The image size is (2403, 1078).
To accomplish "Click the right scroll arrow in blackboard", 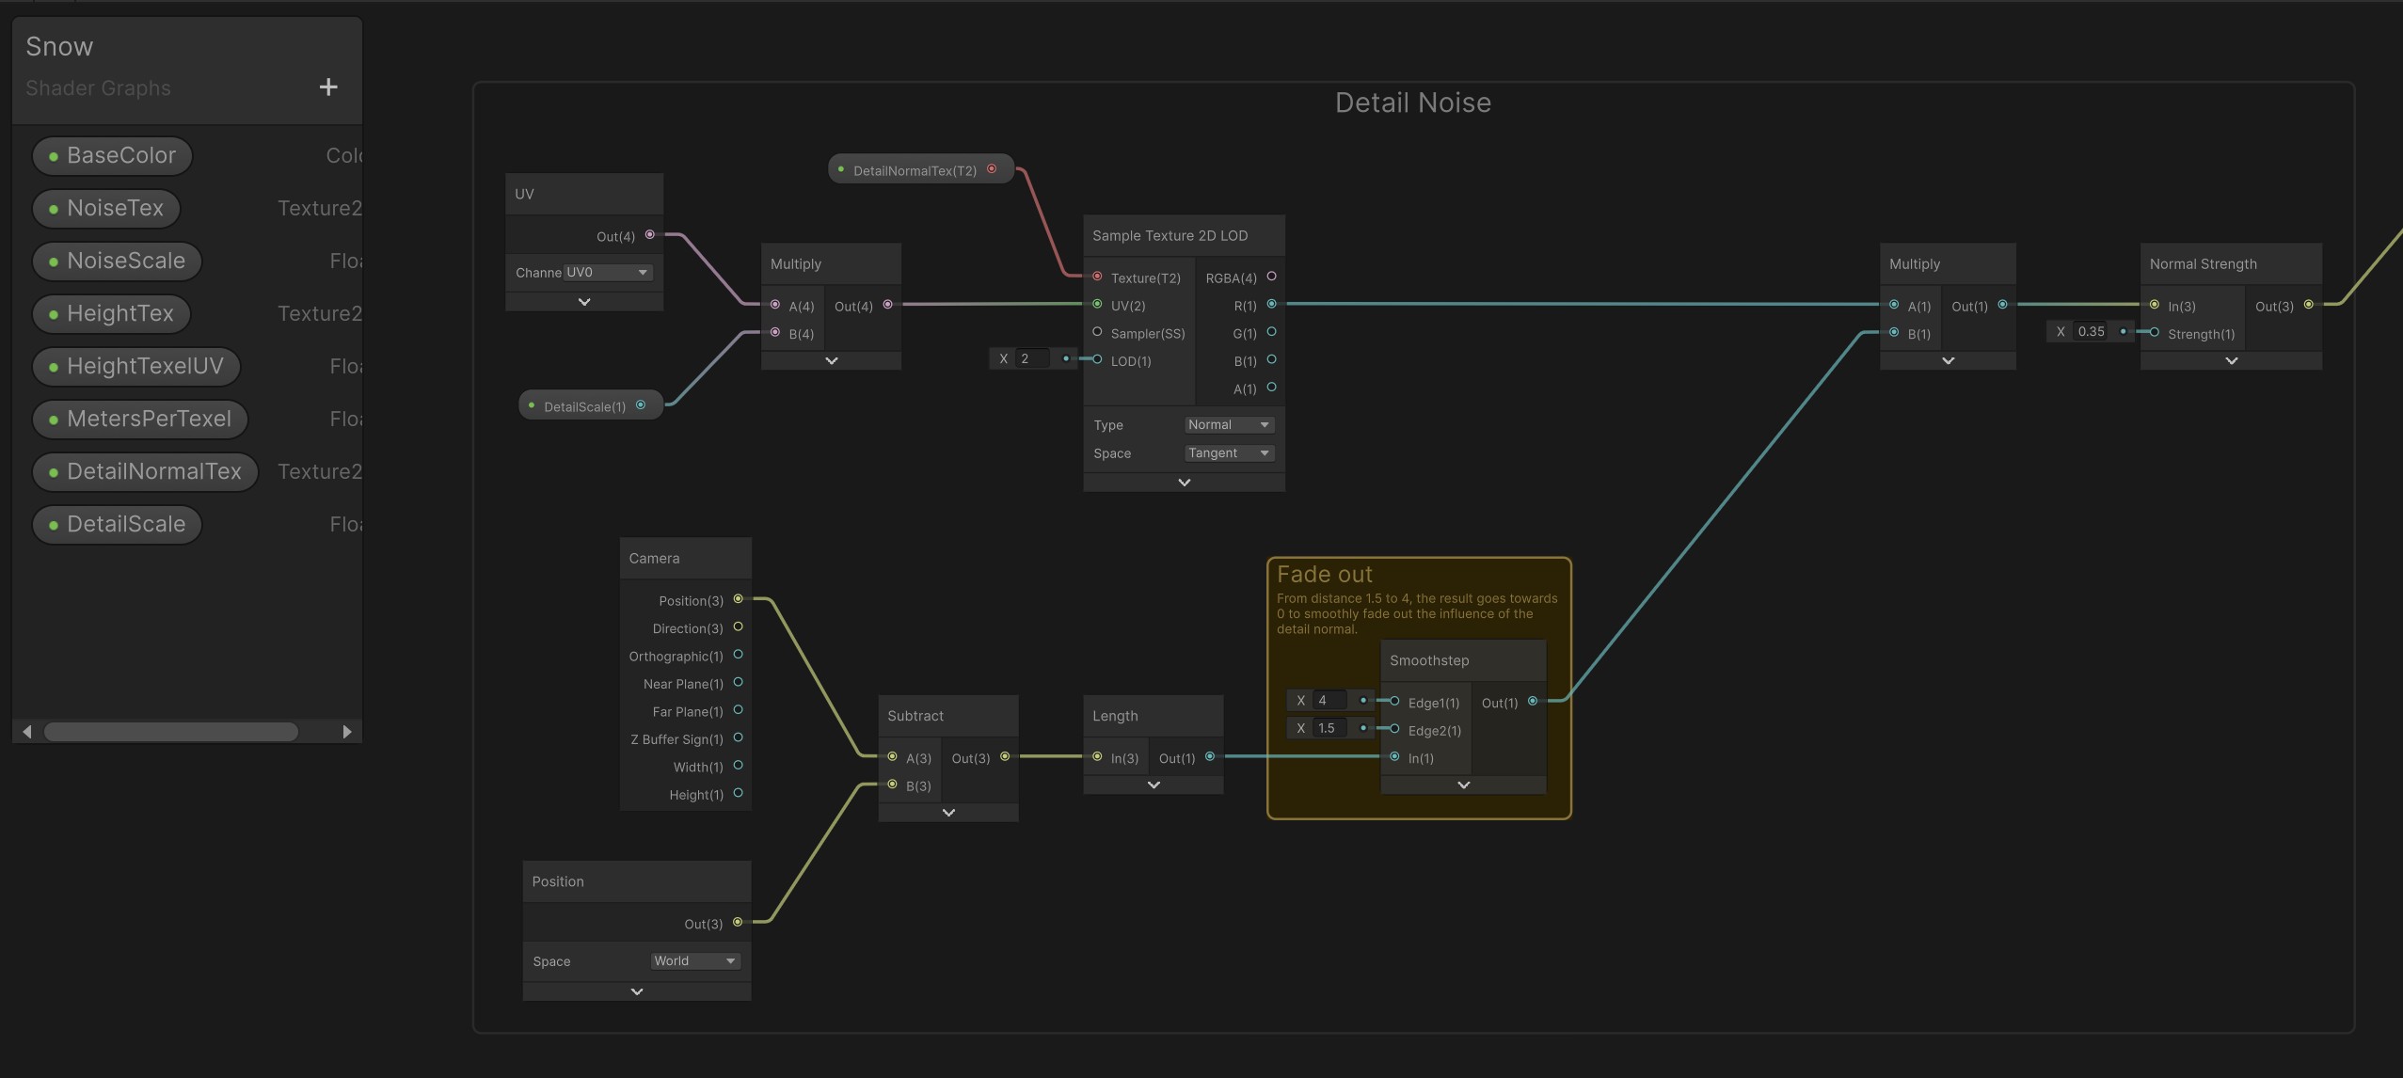I will point(346,732).
